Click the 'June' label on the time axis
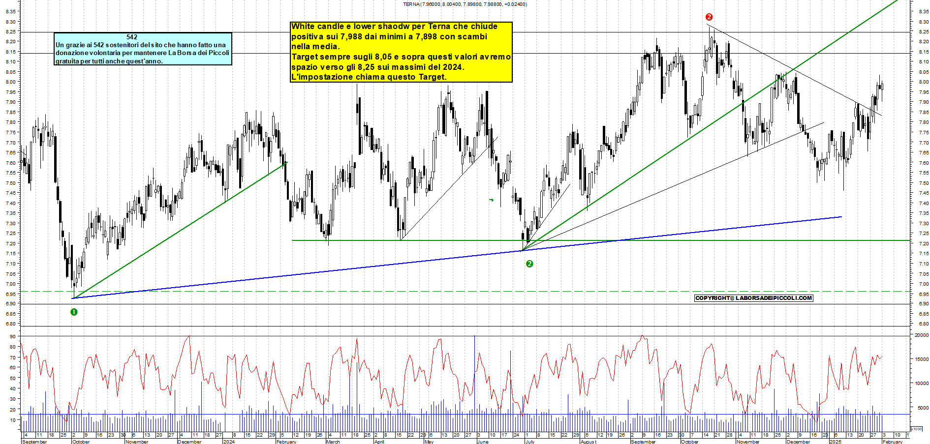 click(483, 442)
